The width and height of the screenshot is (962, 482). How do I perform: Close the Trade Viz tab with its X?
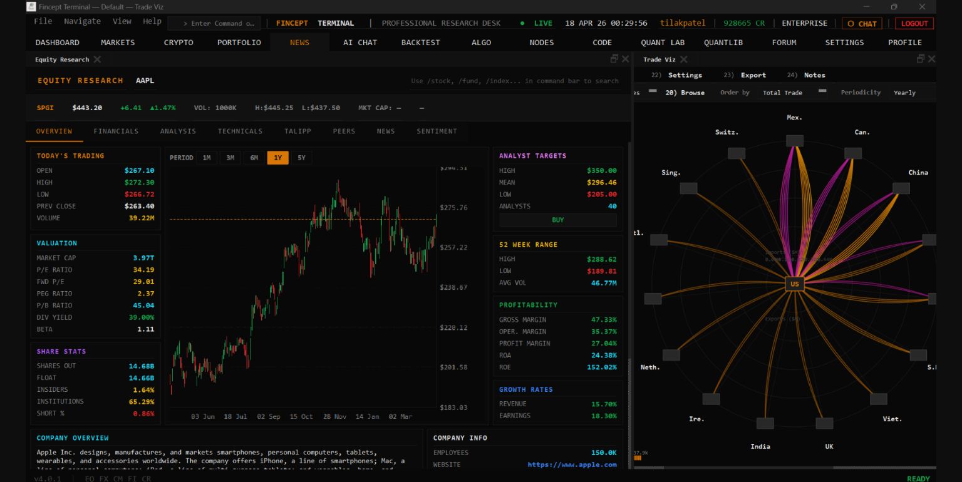[x=684, y=59]
